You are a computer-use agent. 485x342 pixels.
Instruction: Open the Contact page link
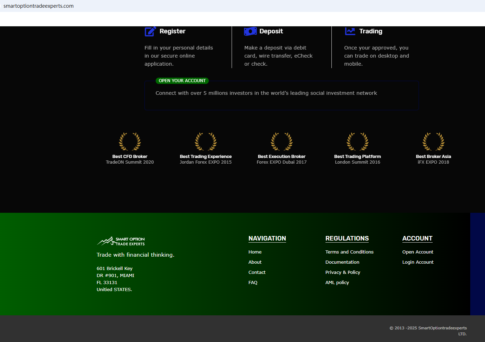[x=257, y=272]
